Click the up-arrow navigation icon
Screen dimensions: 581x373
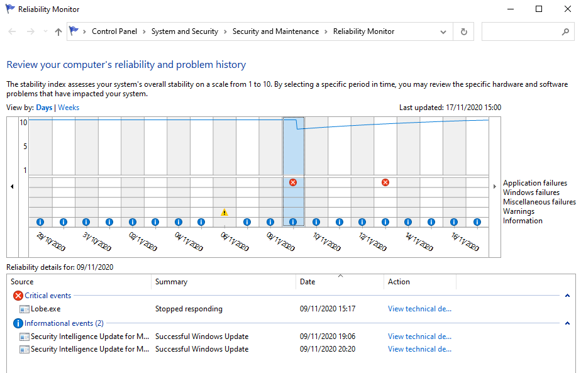tap(57, 31)
